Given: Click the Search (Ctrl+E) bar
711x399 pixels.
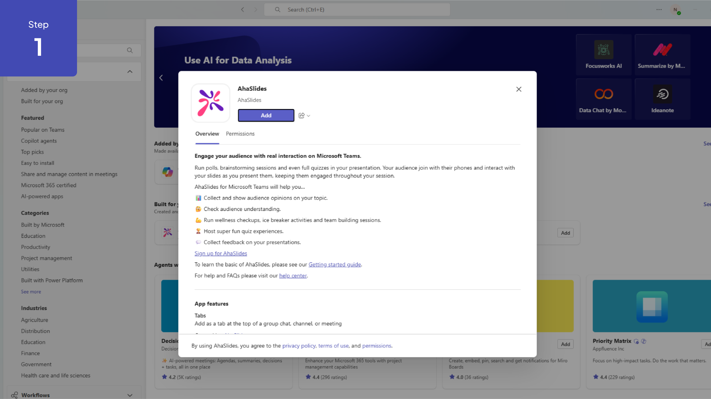Looking at the screenshot, I should tap(357, 9).
